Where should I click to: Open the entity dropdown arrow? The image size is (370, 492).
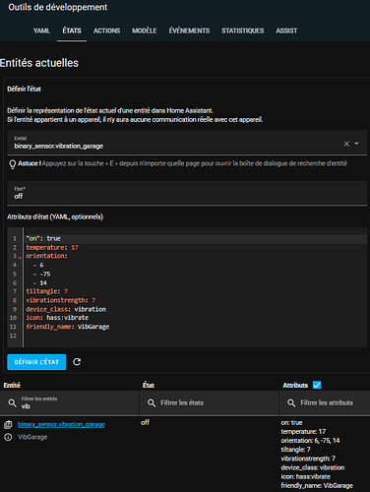pyautogui.click(x=357, y=144)
